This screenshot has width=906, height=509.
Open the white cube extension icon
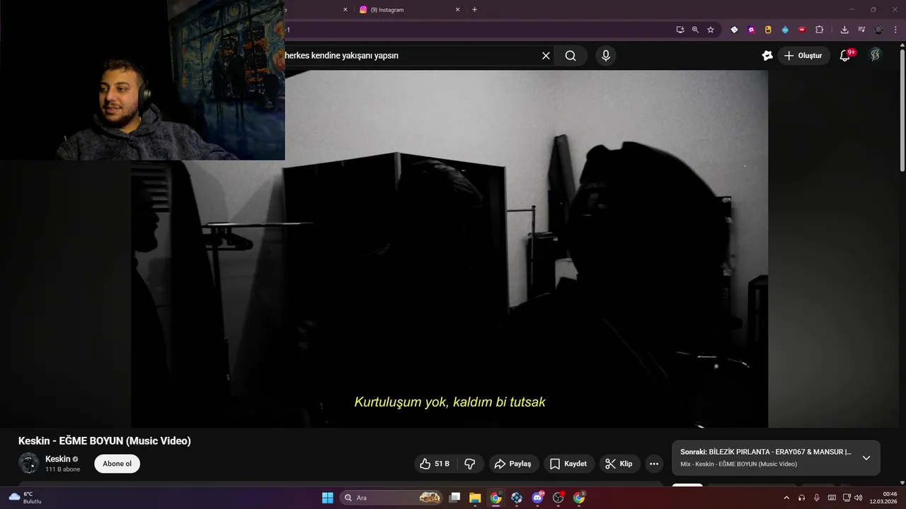tap(734, 30)
